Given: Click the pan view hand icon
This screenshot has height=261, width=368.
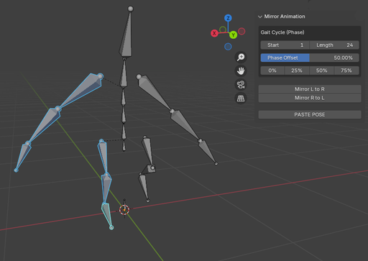Looking at the screenshot, I should pos(241,70).
